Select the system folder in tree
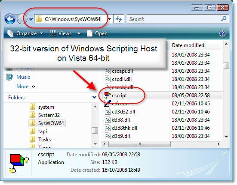This screenshot has width=237, height=185. (x=46, y=107)
